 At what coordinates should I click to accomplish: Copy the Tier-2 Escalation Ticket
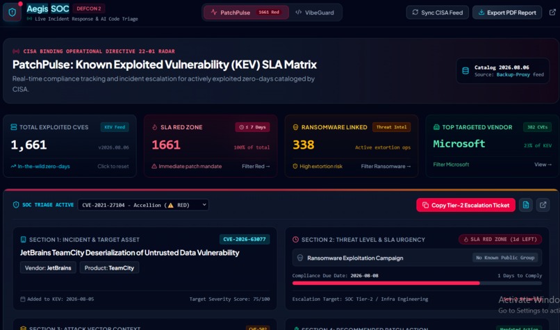tap(466, 205)
